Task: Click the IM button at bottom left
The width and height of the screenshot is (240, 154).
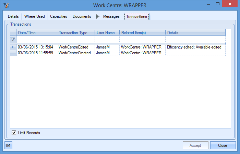Action: pos(8,145)
